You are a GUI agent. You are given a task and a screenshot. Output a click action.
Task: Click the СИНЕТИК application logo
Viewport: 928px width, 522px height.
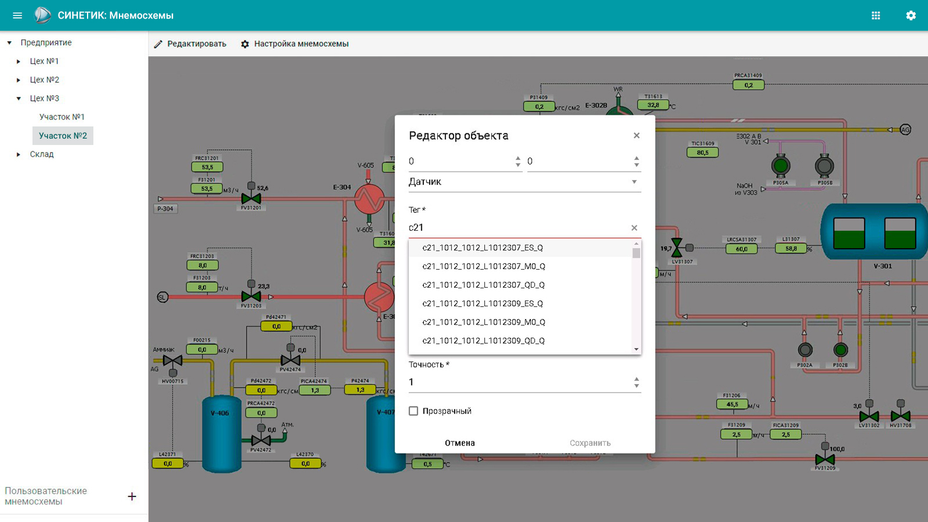(x=42, y=15)
